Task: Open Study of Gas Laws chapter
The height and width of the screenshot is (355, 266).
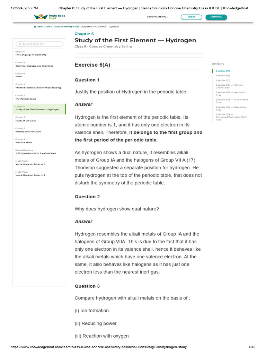Action: click(26, 121)
